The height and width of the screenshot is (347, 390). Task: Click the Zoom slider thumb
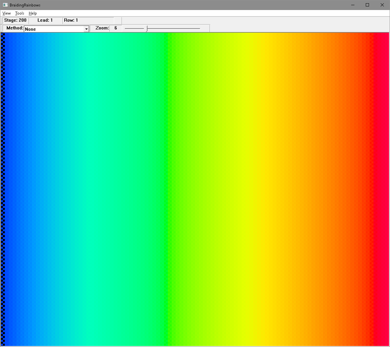146,29
